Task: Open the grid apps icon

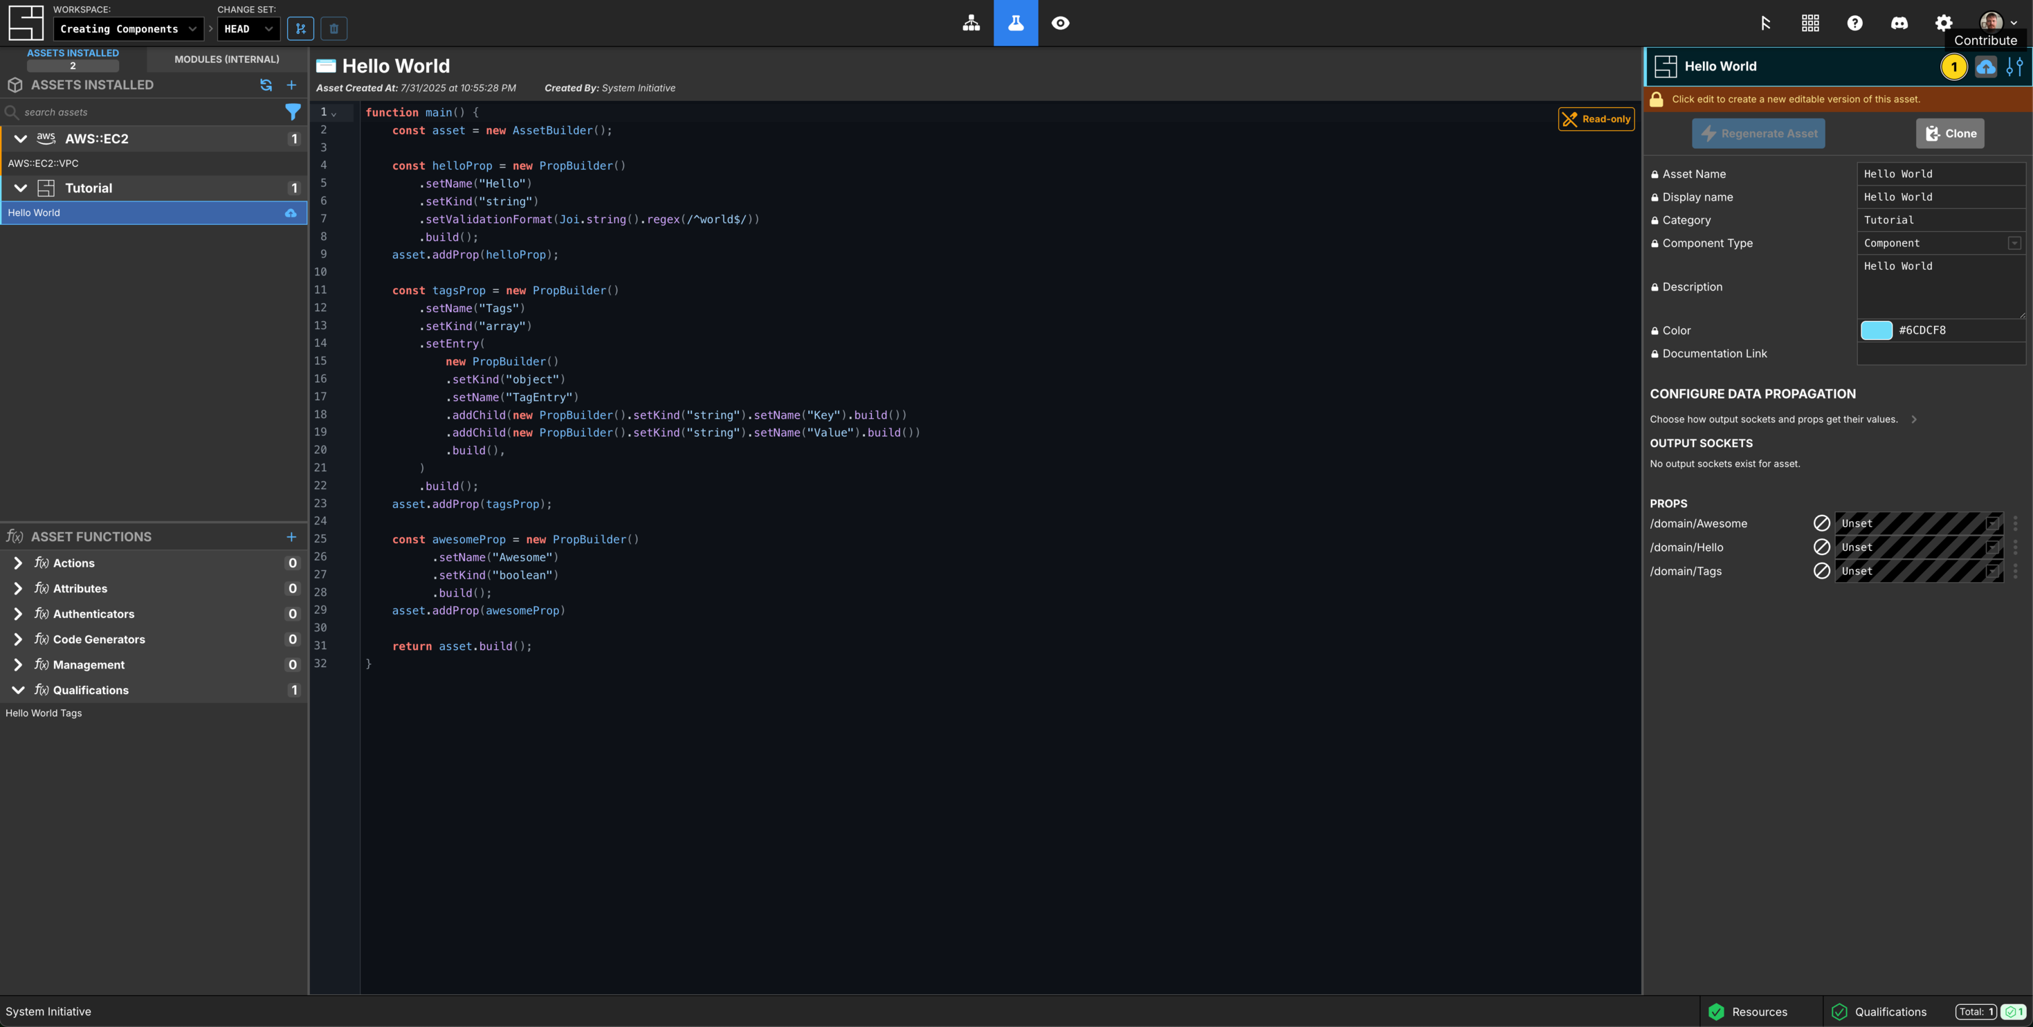Action: tap(1810, 23)
